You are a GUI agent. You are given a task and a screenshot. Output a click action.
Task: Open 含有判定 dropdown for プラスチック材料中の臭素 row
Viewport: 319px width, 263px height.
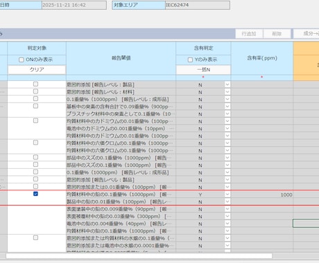227,114
